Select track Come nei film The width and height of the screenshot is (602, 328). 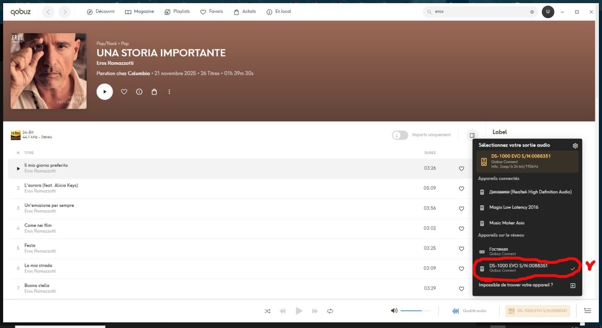click(240, 228)
